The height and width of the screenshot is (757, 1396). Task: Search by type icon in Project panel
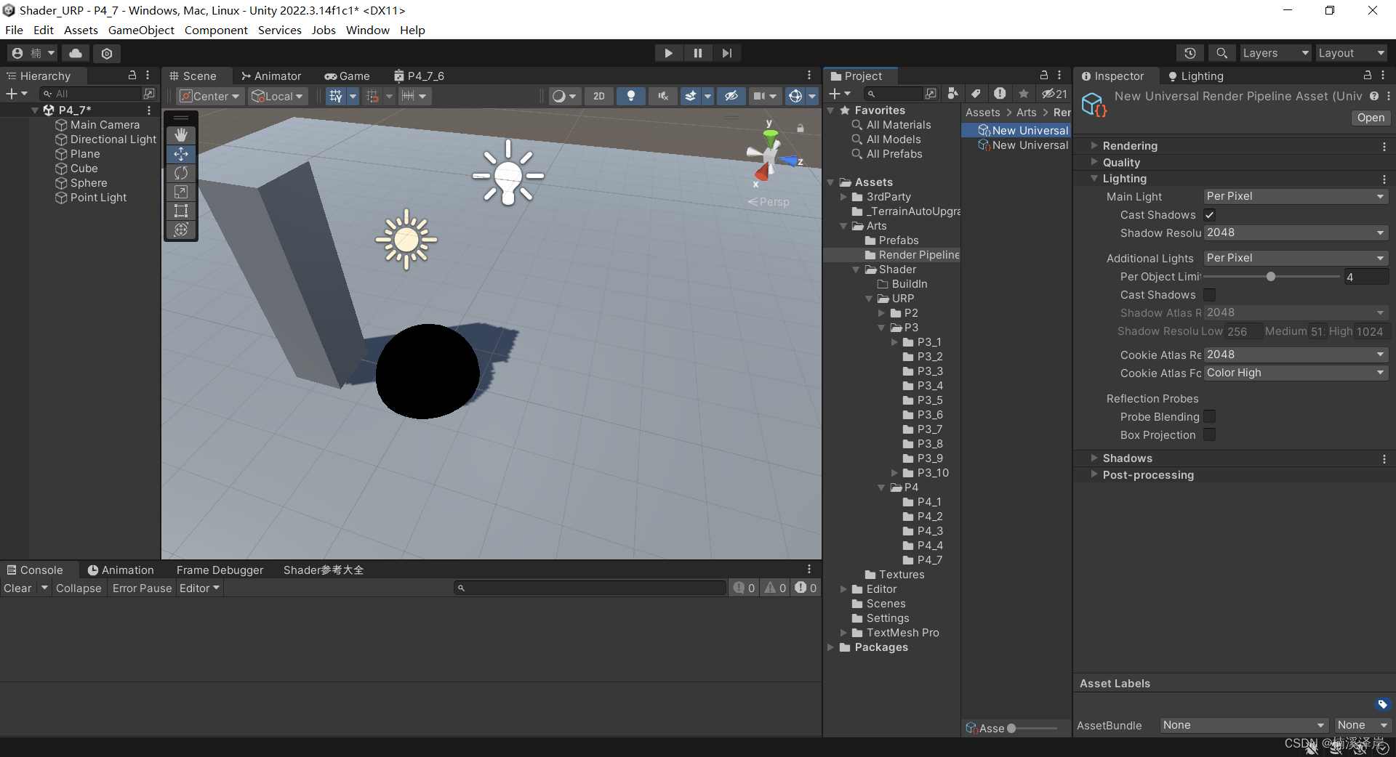952,94
